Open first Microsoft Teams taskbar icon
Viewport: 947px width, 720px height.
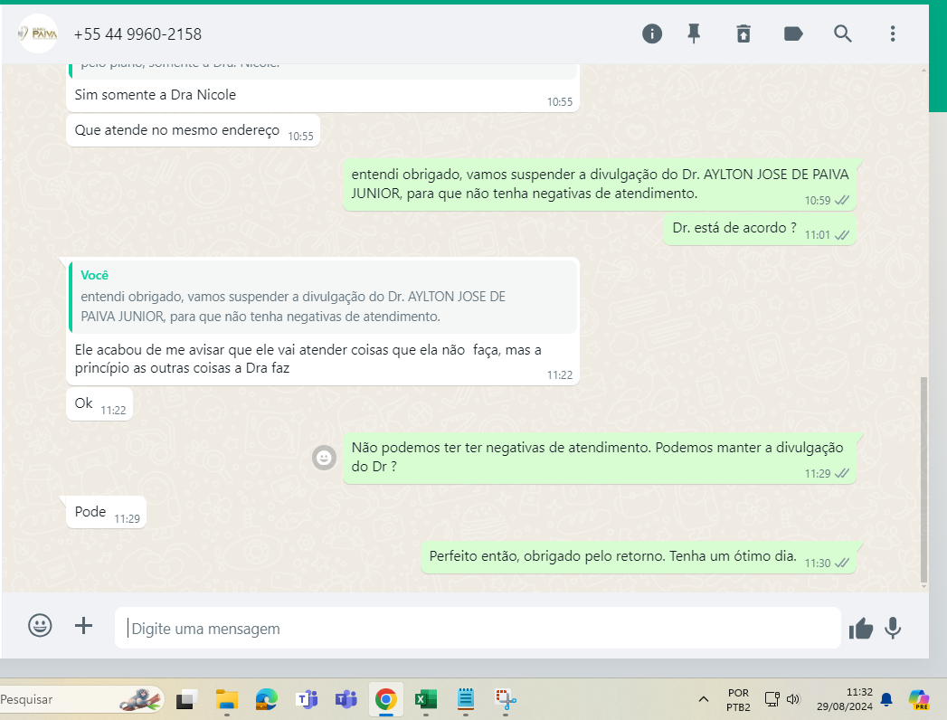307,699
